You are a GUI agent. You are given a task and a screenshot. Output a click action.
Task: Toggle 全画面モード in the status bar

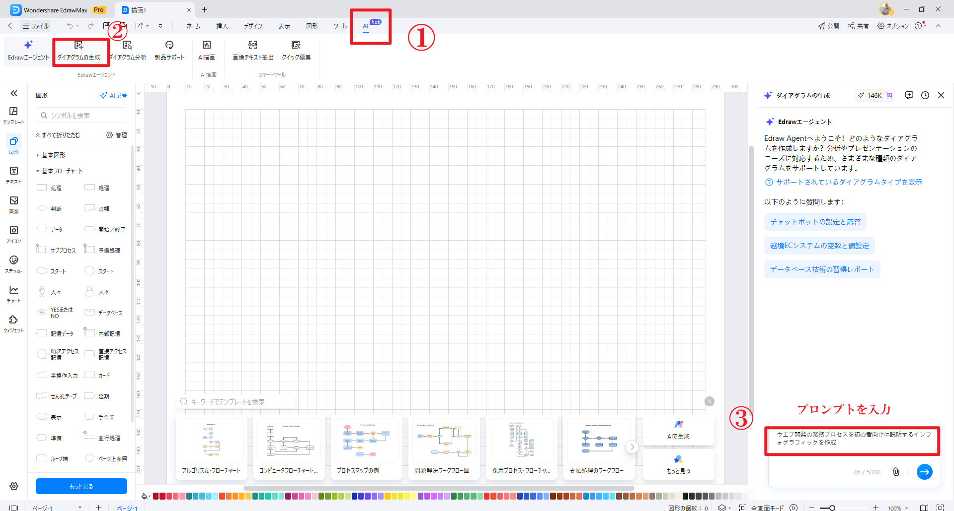[767, 508]
